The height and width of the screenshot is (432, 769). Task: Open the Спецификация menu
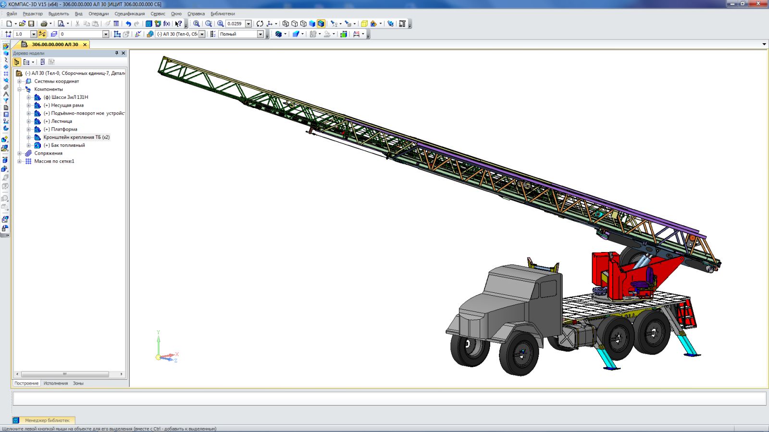(129, 14)
